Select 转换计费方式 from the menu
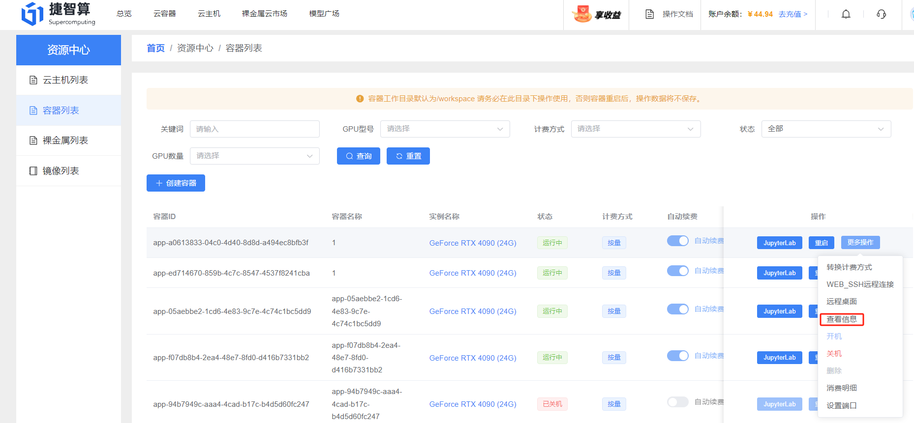 pos(850,267)
